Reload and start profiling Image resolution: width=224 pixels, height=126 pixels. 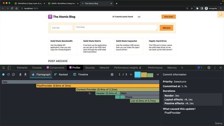tap(8, 75)
